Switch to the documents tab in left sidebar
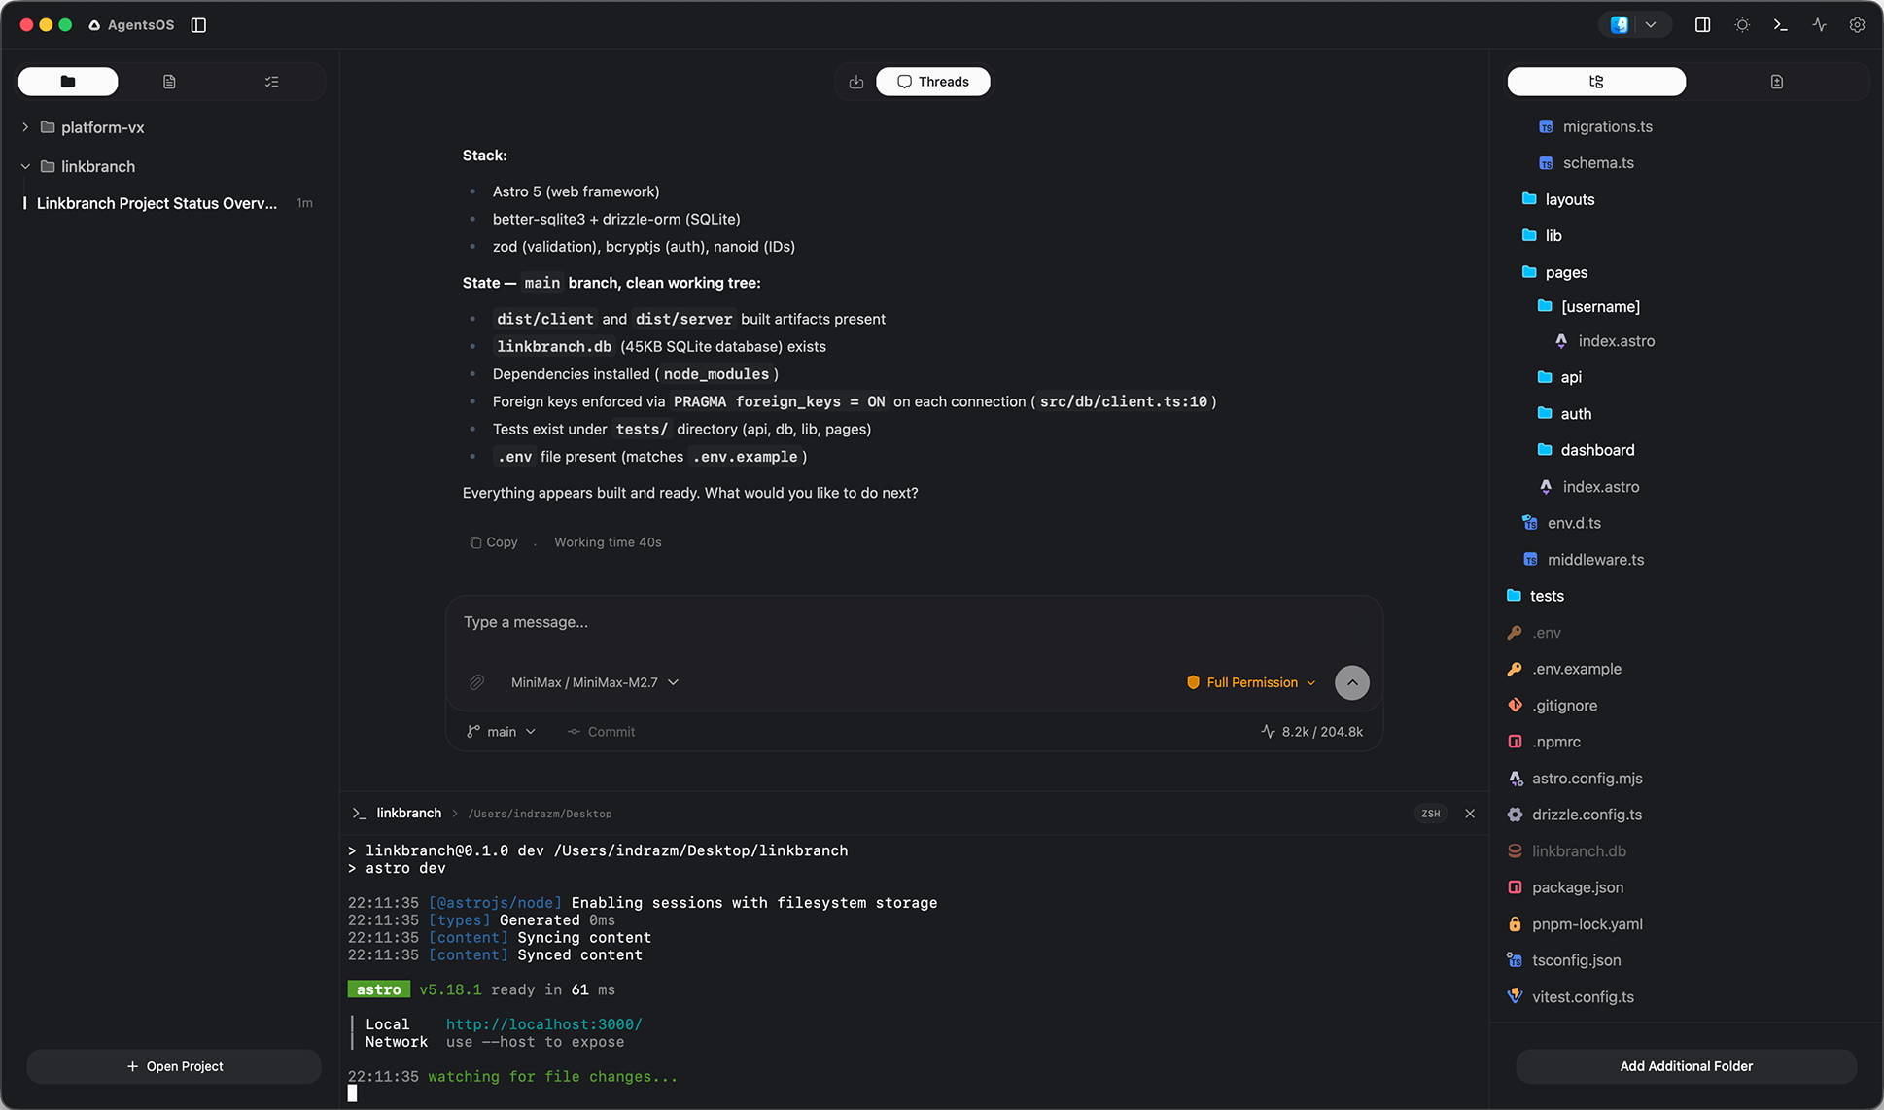This screenshot has height=1110, width=1884. pos(169,82)
